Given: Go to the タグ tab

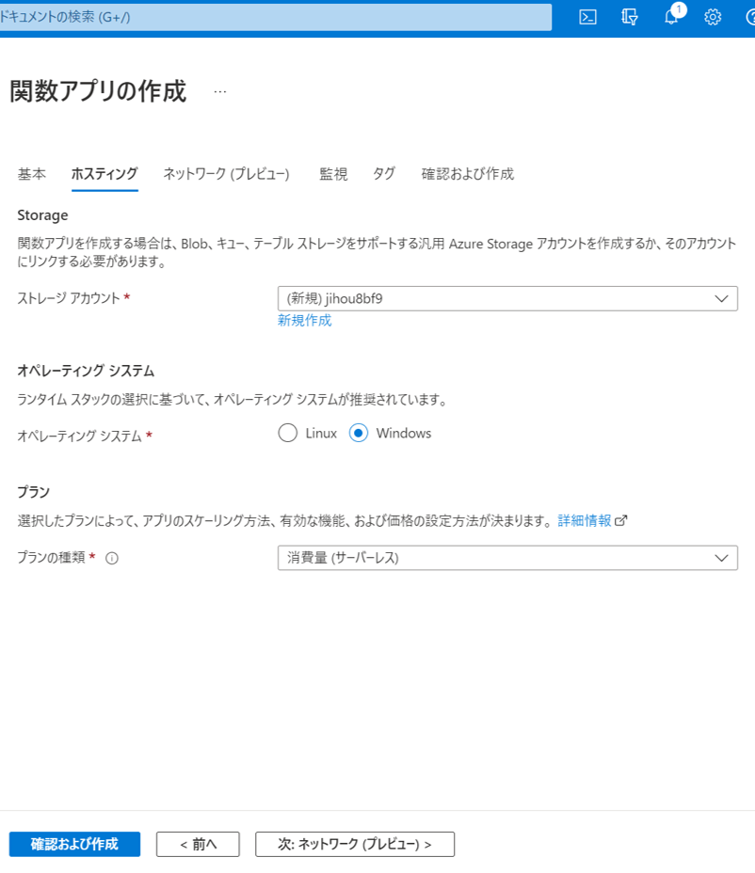Looking at the screenshot, I should 383,174.
